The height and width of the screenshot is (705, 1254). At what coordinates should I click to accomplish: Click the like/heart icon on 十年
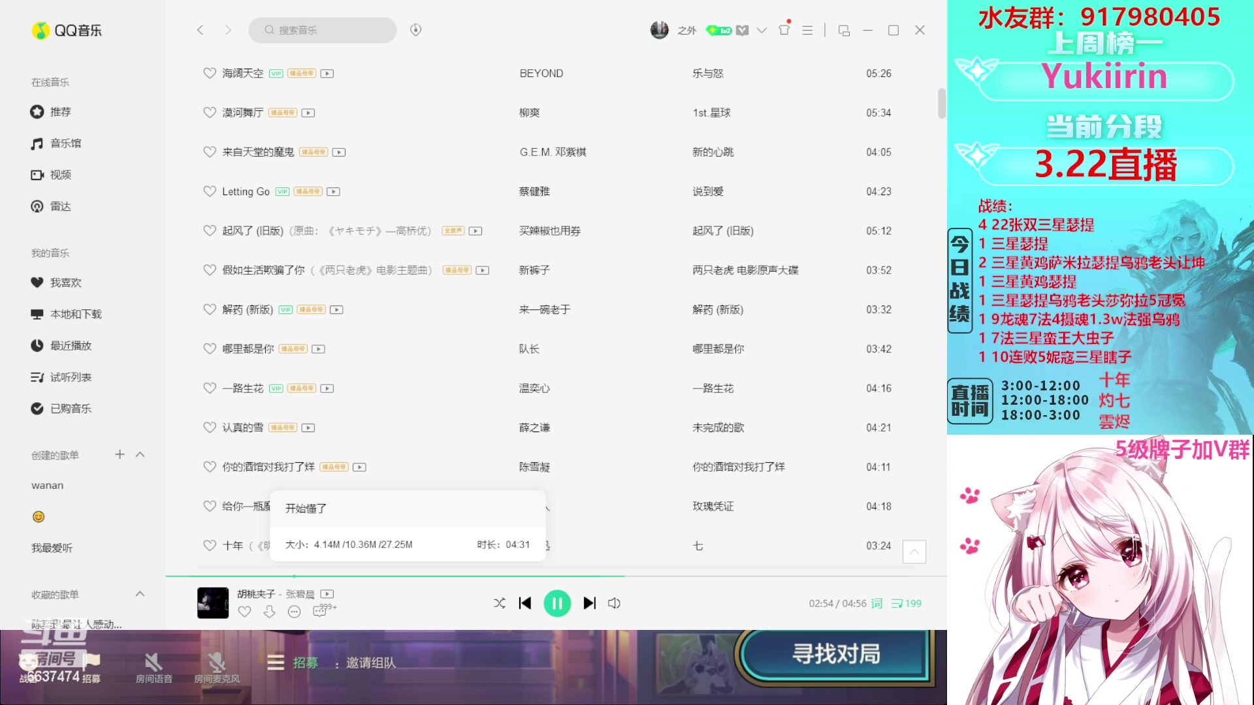tap(209, 545)
